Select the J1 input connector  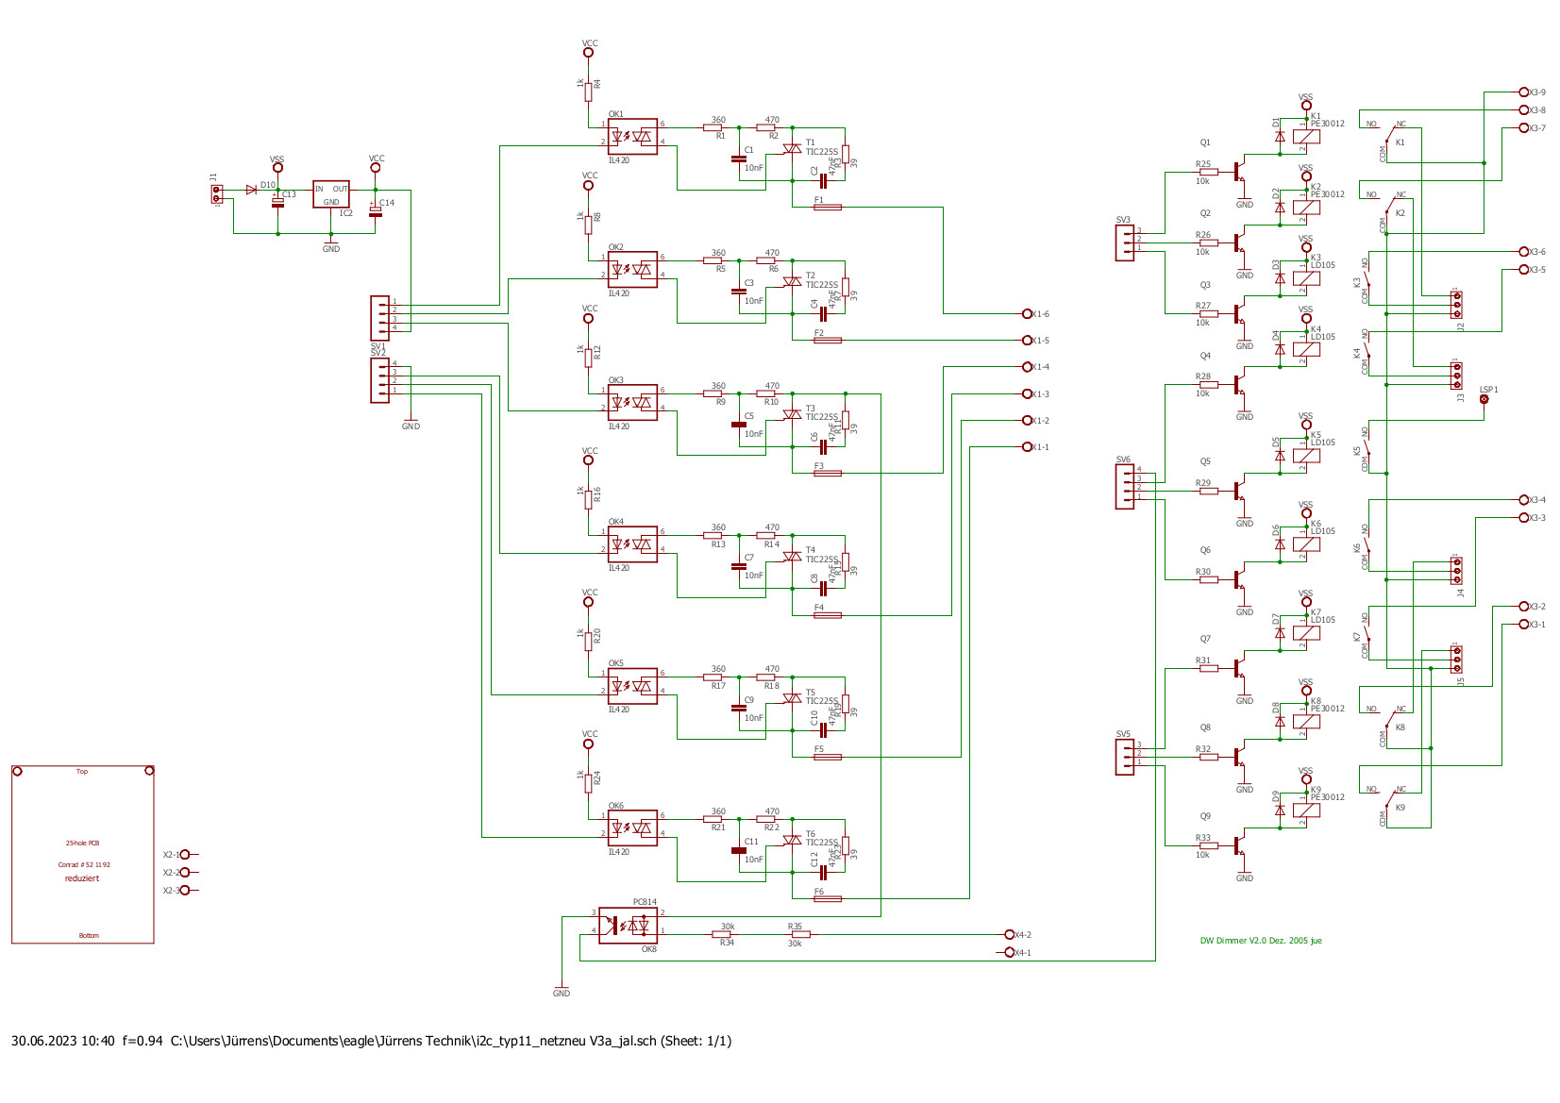pos(216,193)
